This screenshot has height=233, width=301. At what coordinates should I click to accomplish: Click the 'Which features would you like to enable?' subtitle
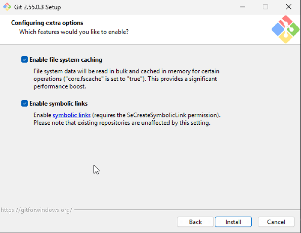[x=74, y=32]
